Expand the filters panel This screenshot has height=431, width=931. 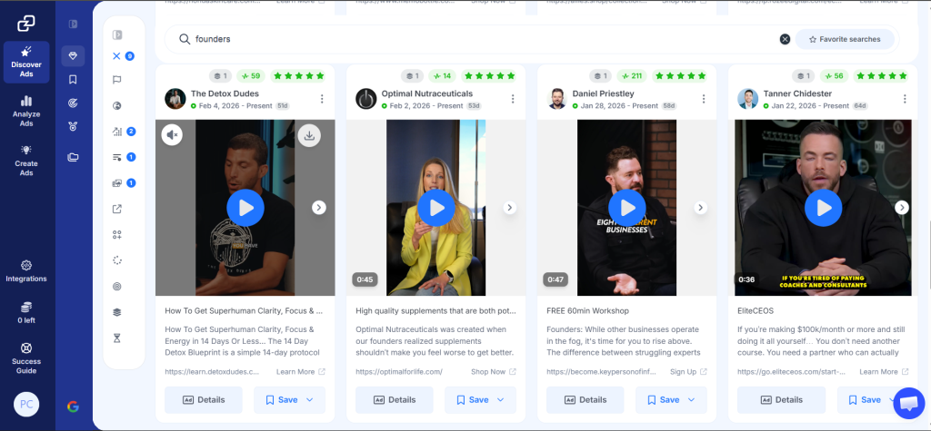pos(117,35)
